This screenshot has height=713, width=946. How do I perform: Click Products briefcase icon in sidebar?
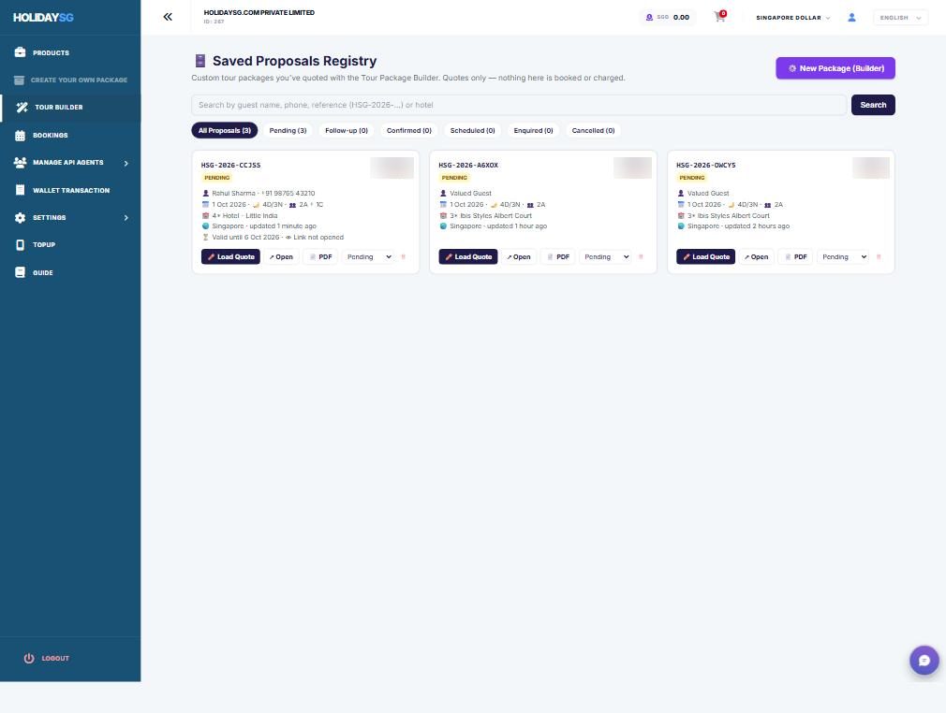[20, 52]
